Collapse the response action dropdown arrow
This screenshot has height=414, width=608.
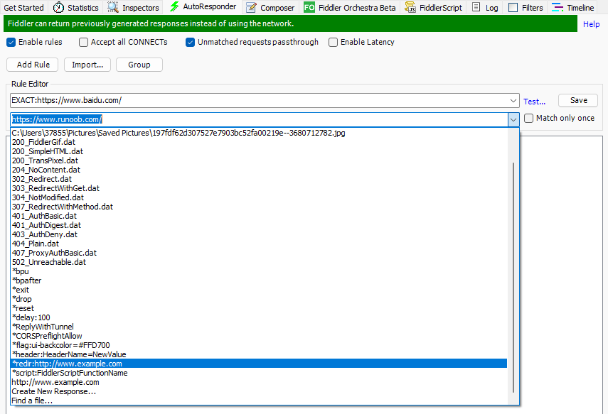(513, 120)
